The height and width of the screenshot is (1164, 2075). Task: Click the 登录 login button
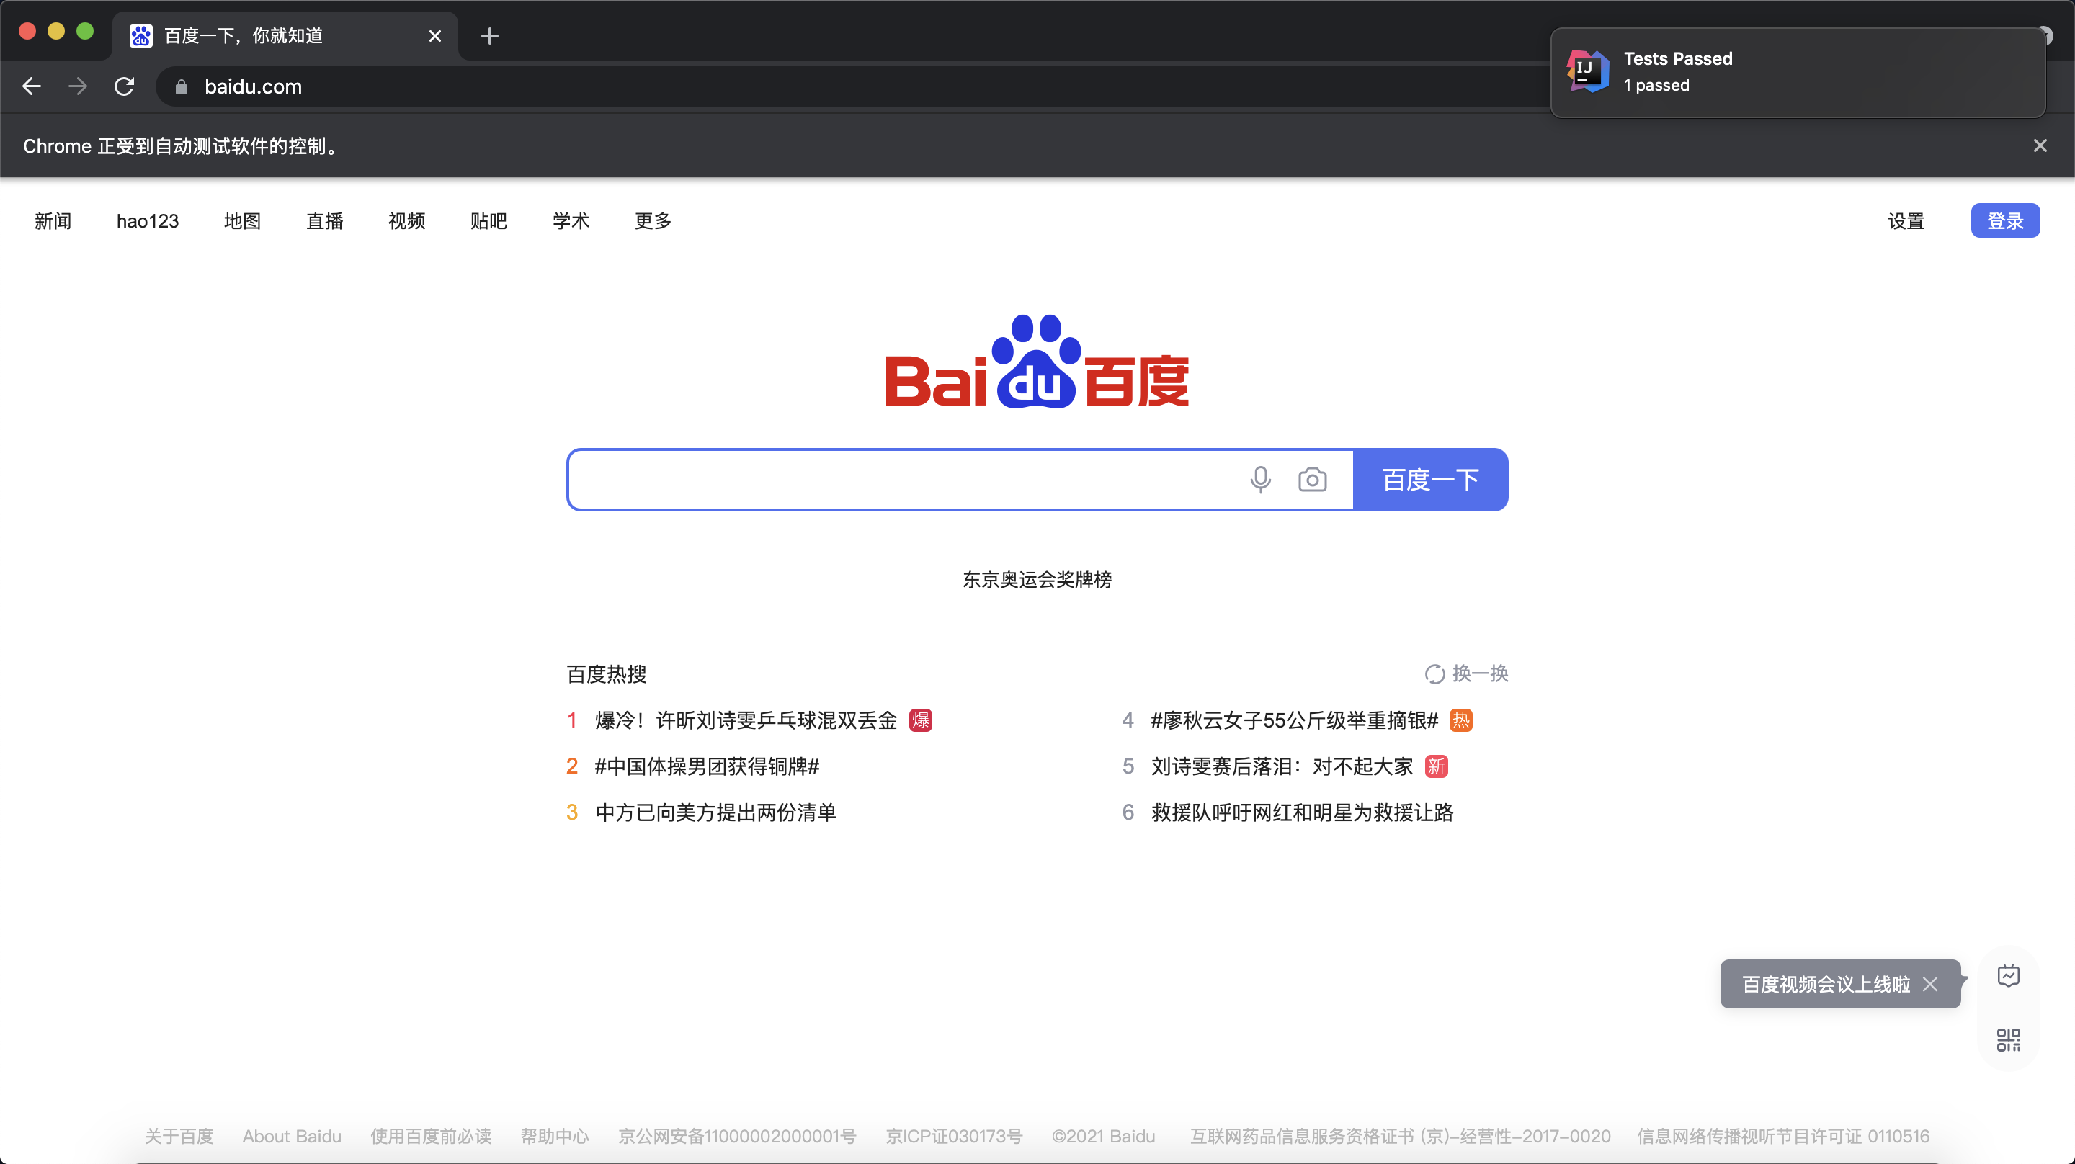click(2005, 220)
